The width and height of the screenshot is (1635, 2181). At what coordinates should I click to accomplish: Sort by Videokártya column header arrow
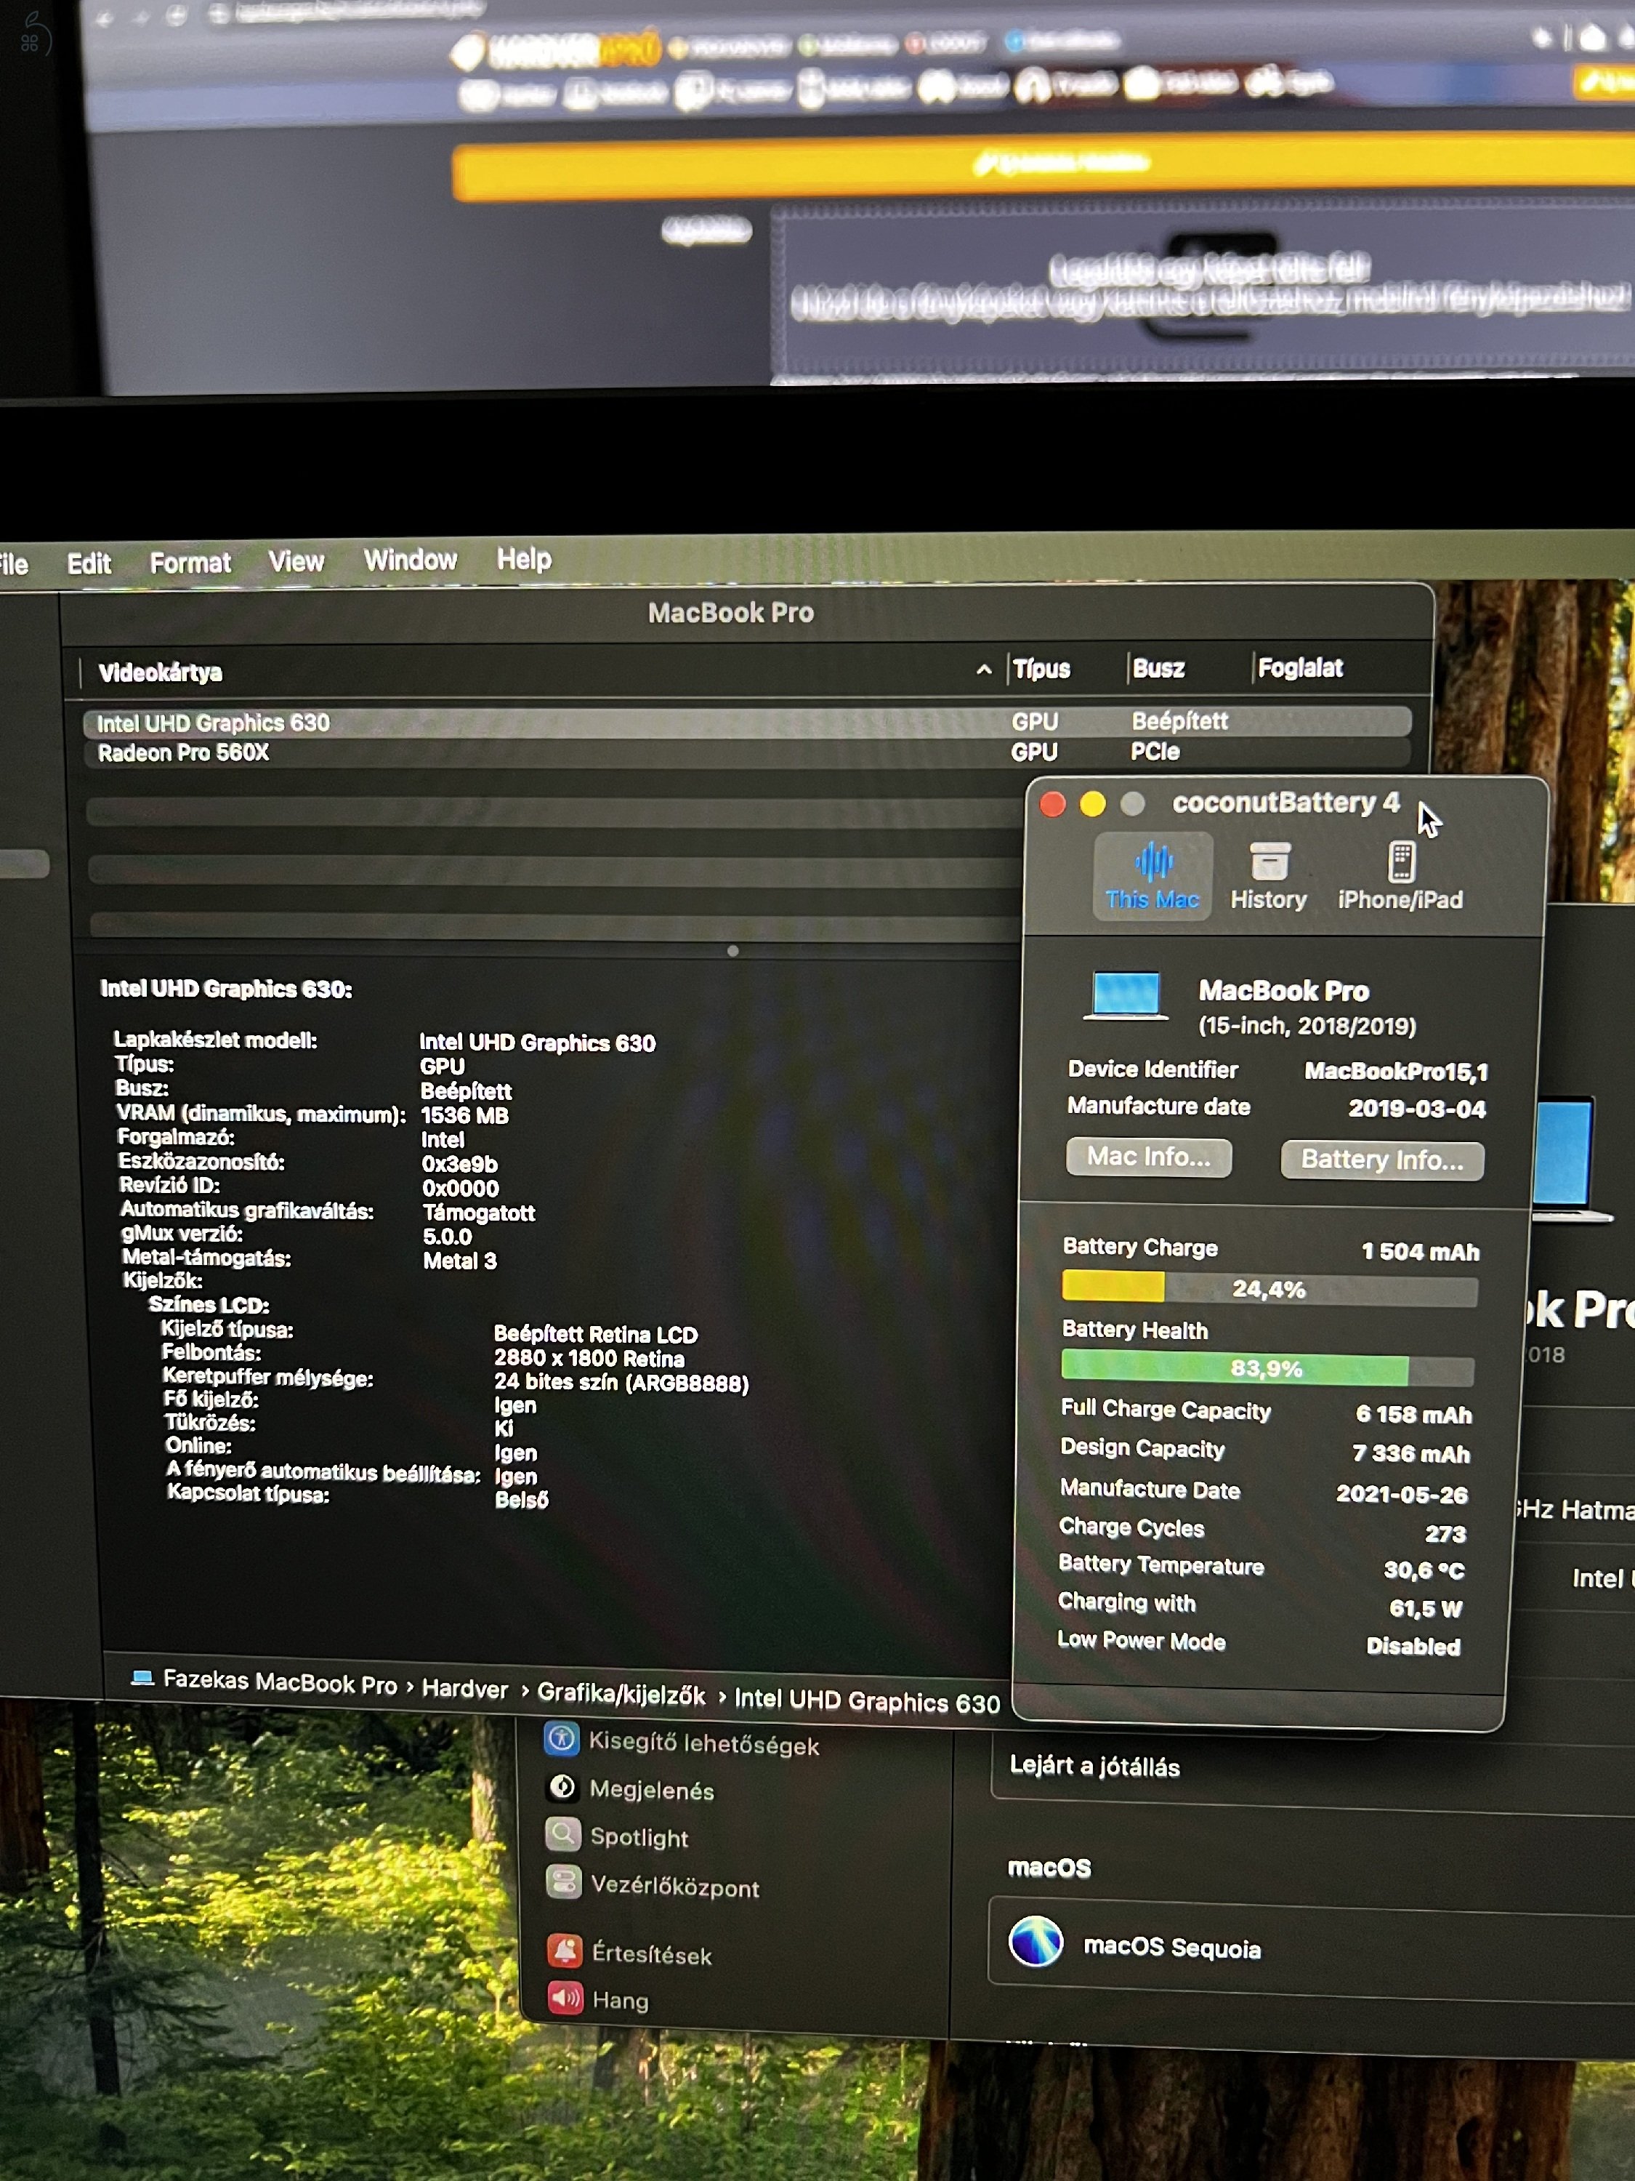point(984,670)
